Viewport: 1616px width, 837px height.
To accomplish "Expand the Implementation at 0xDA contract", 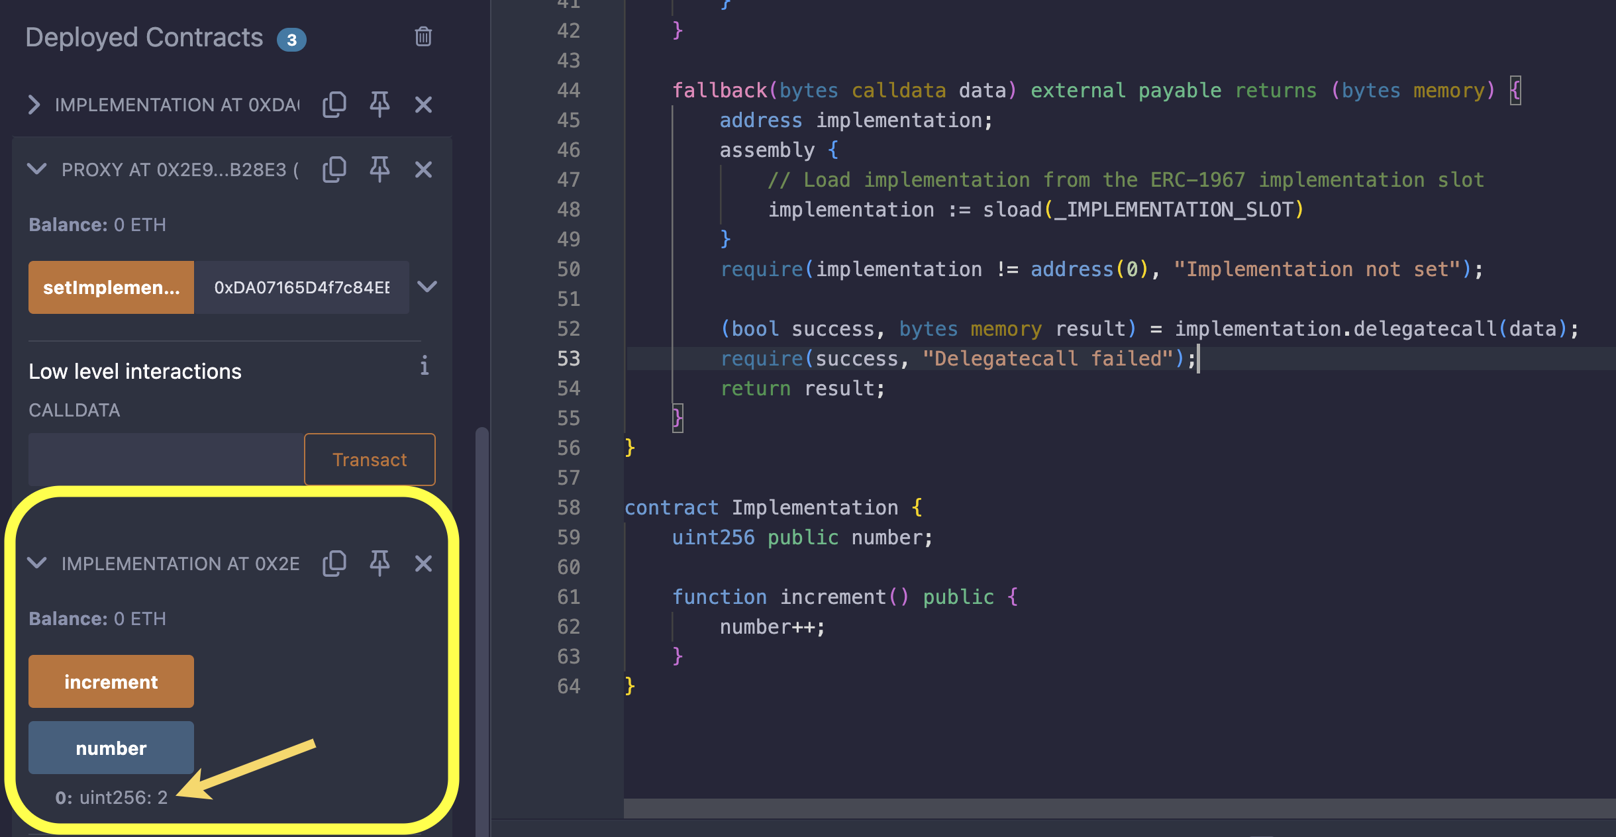I will coord(34,105).
